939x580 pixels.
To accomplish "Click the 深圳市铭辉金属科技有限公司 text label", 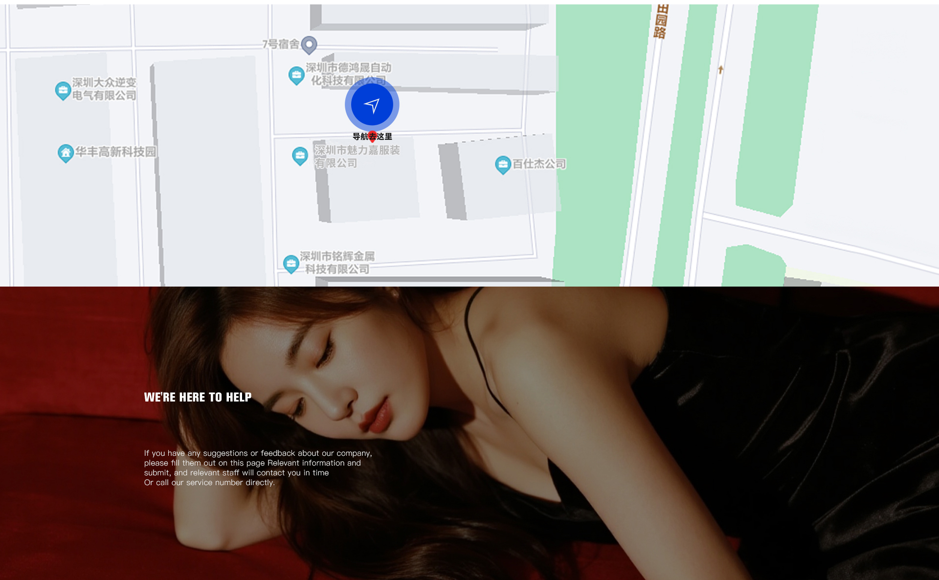I will pos(337,263).
